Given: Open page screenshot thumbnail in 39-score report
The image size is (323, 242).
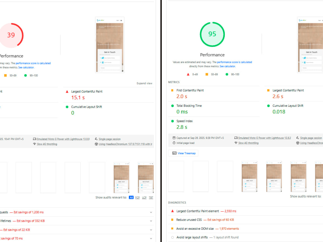Looking at the screenshot, I should pyautogui.click(x=110, y=45).
